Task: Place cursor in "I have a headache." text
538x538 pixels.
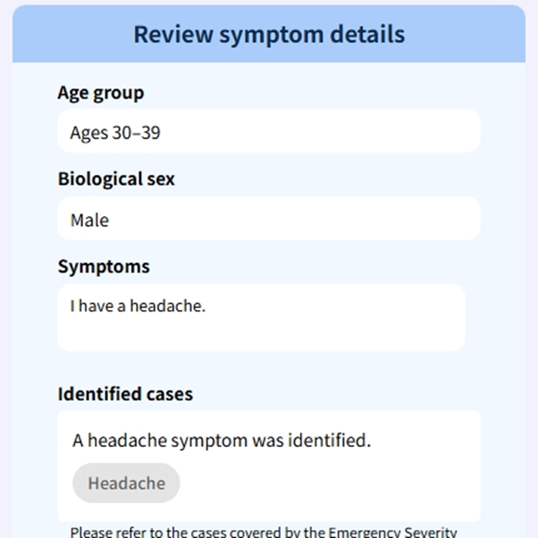Action: [x=138, y=307]
